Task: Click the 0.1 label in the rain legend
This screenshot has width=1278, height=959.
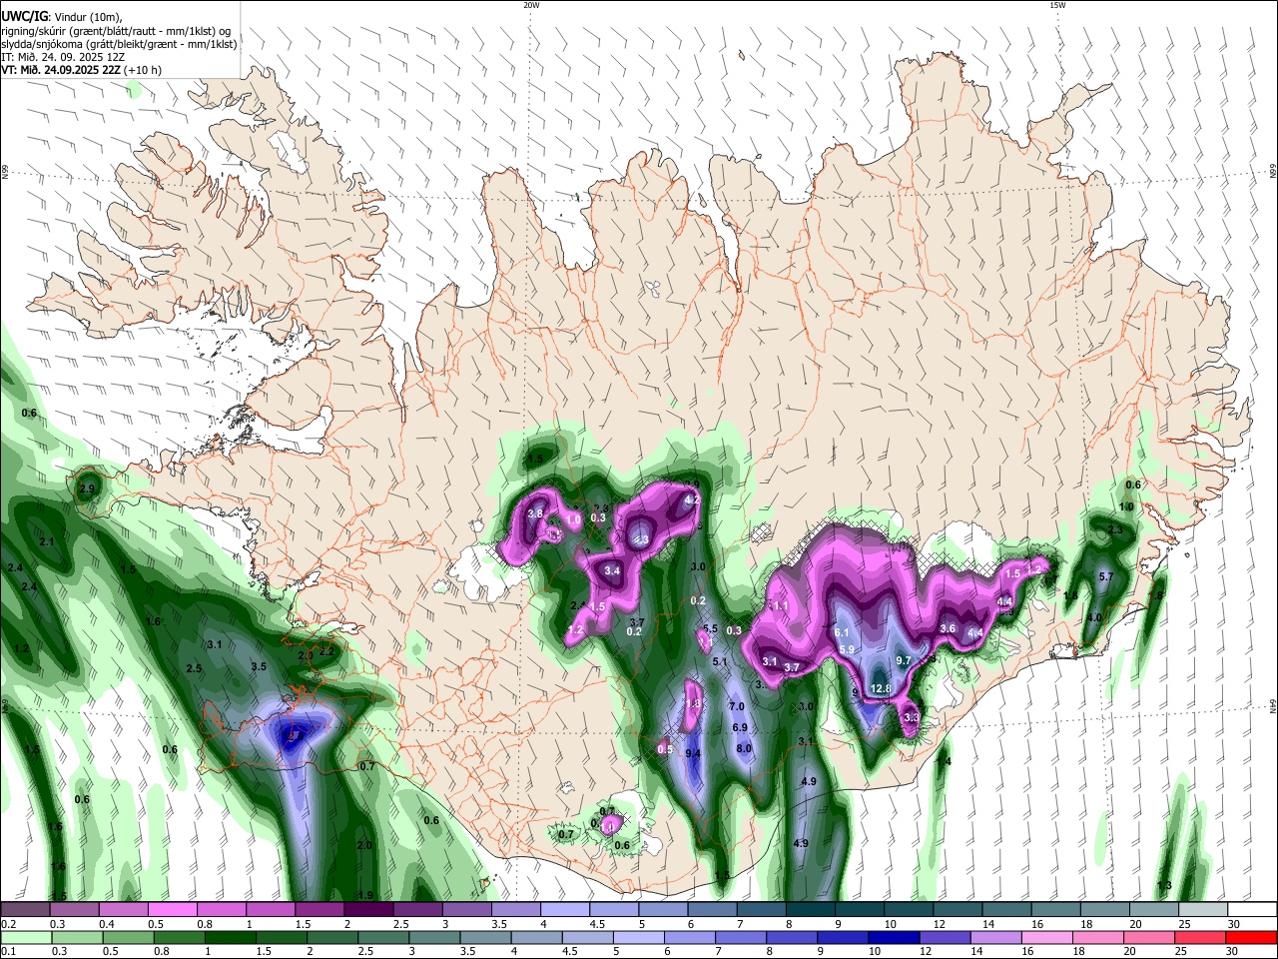Action: coord(8,951)
